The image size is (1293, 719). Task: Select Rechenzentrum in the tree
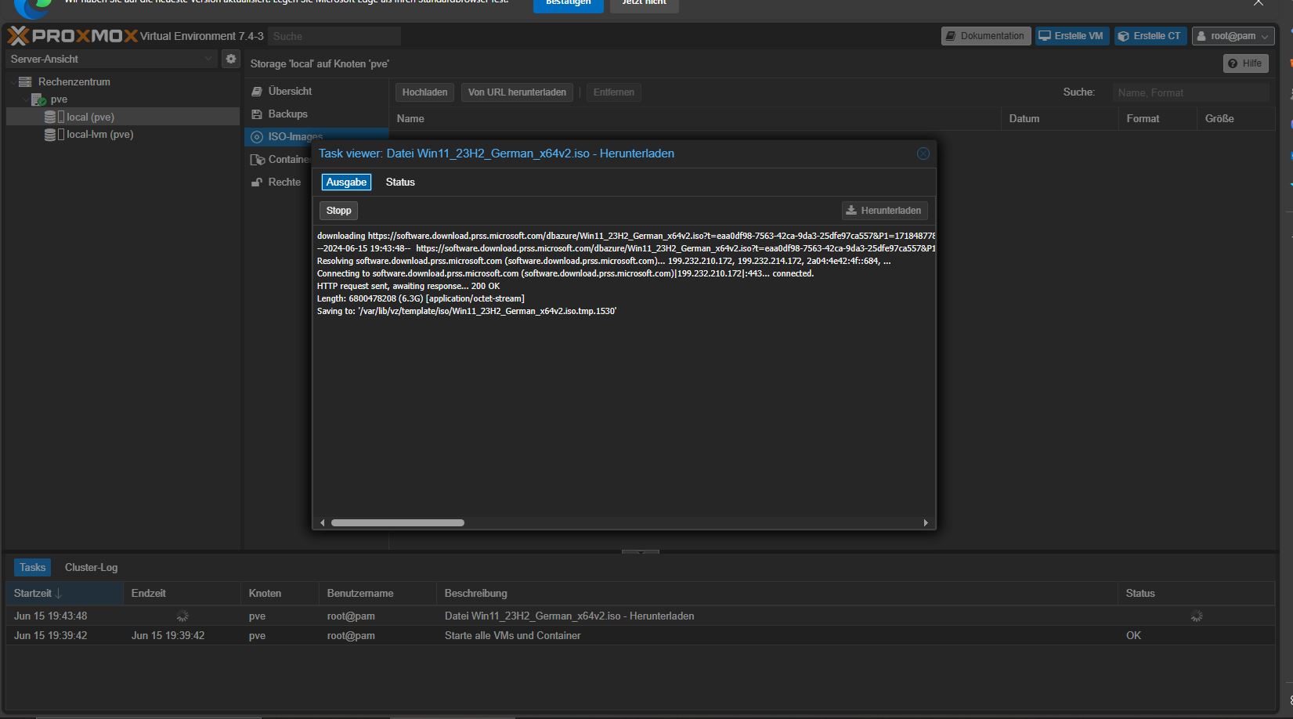[74, 81]
